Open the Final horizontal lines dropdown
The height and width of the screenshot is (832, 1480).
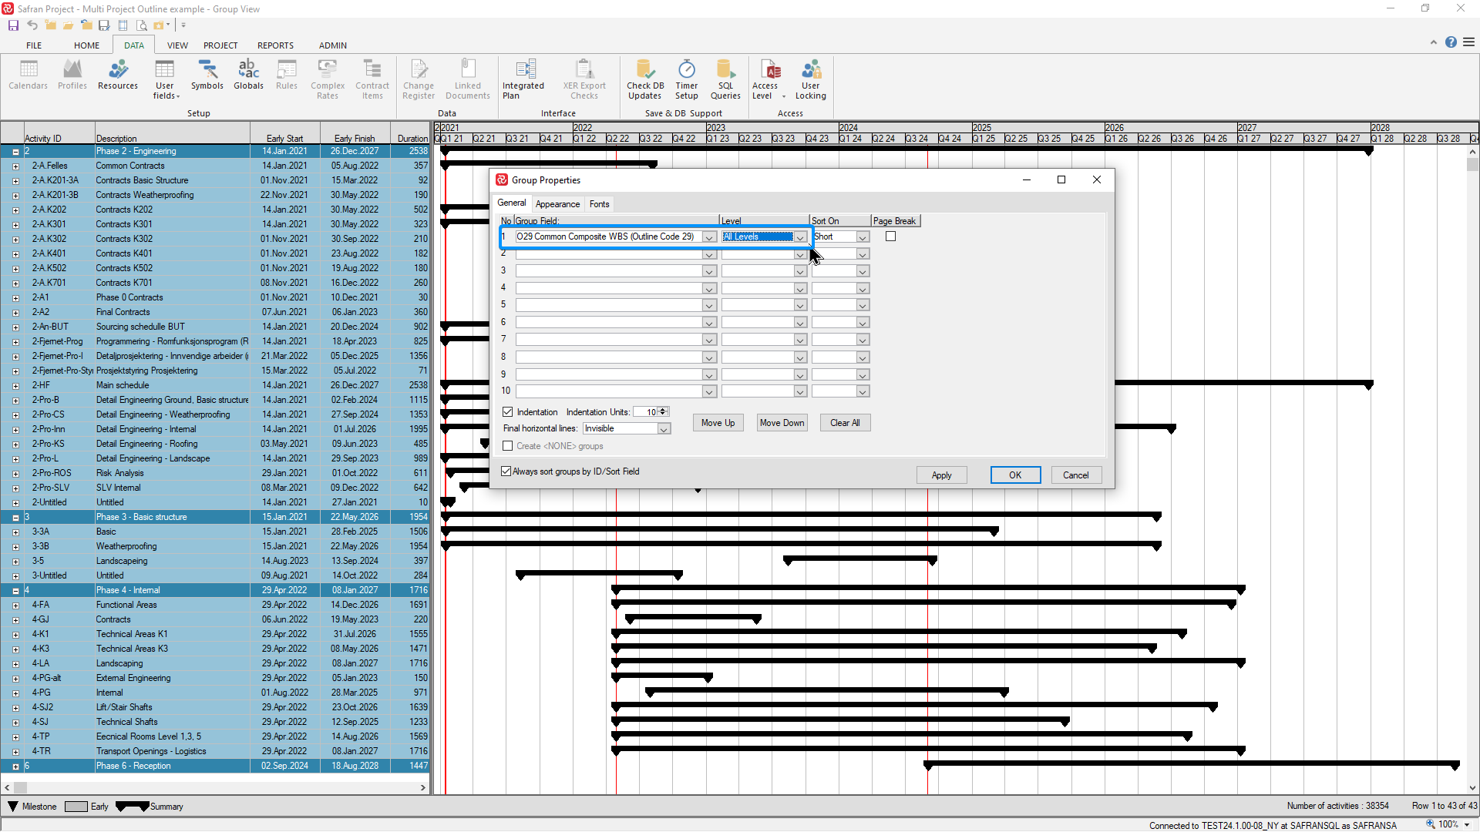pyautogui.click(x=662, y=428)
